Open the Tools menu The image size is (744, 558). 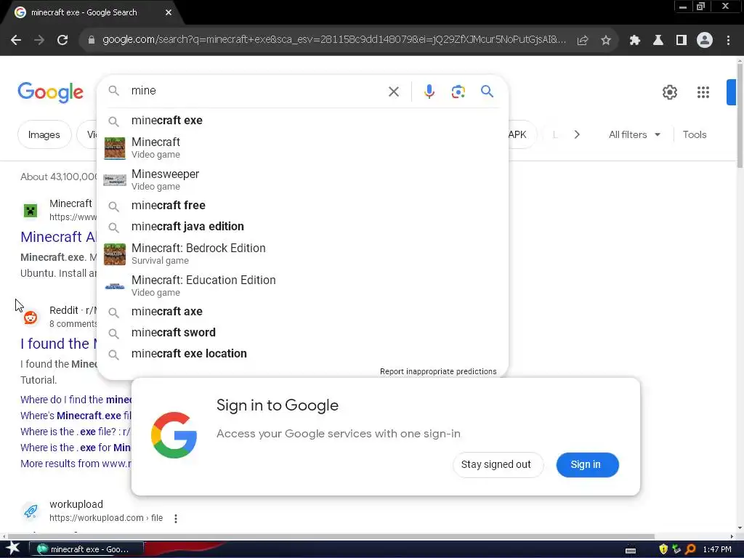tap(694, 134)
